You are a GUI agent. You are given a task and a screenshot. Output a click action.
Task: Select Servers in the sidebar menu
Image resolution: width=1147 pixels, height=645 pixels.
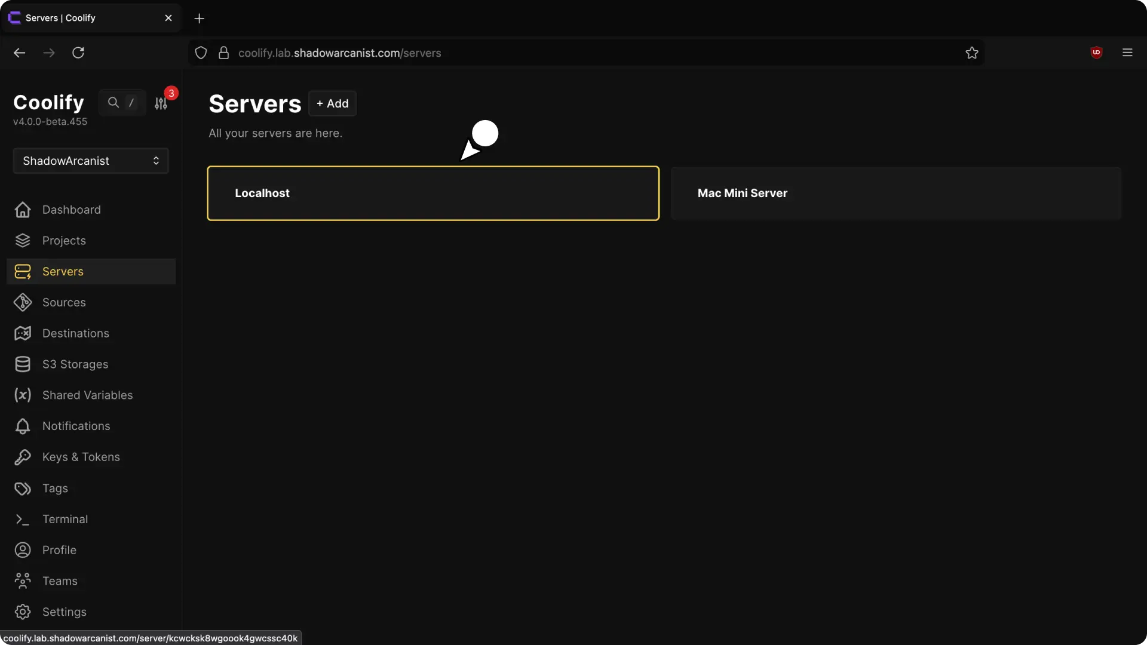(x=62, y=271)
